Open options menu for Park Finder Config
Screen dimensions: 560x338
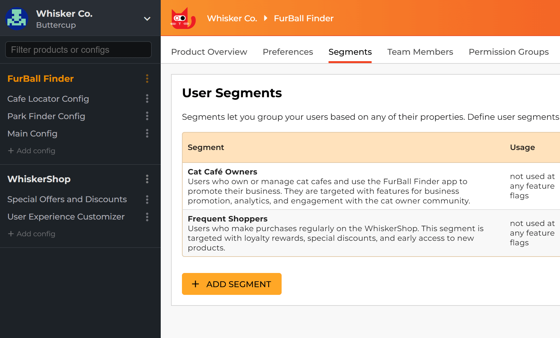[x=147, y=116]
